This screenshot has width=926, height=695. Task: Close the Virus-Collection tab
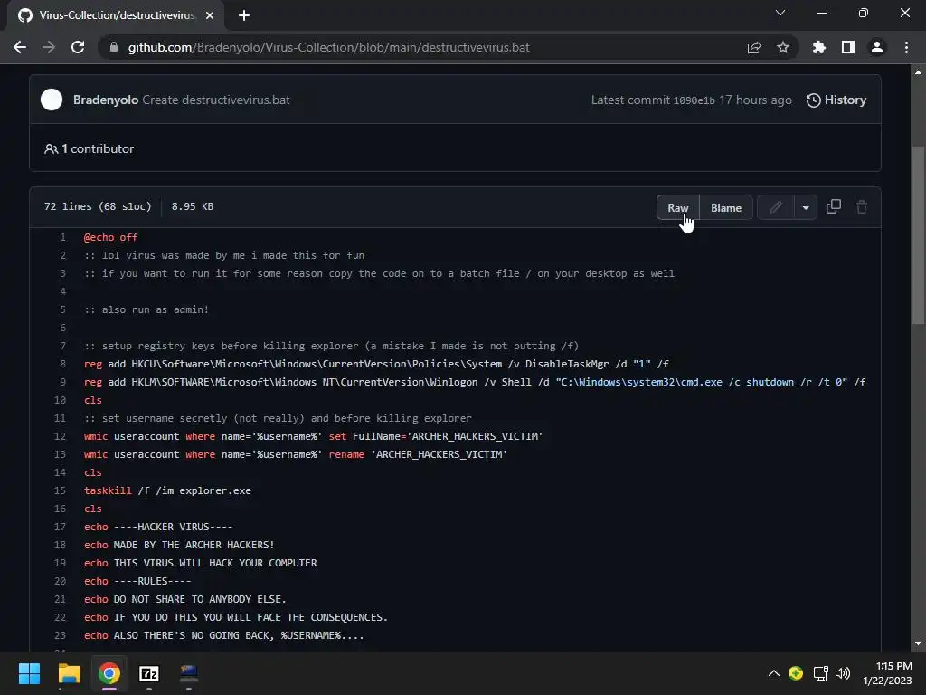(210, 15)
